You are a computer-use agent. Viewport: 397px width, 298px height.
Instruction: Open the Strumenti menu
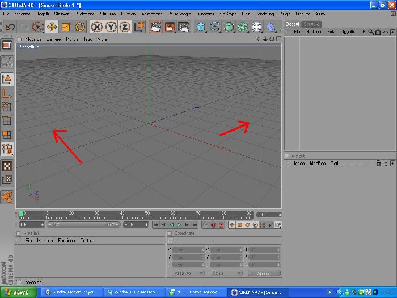click(x=63, y=14)
